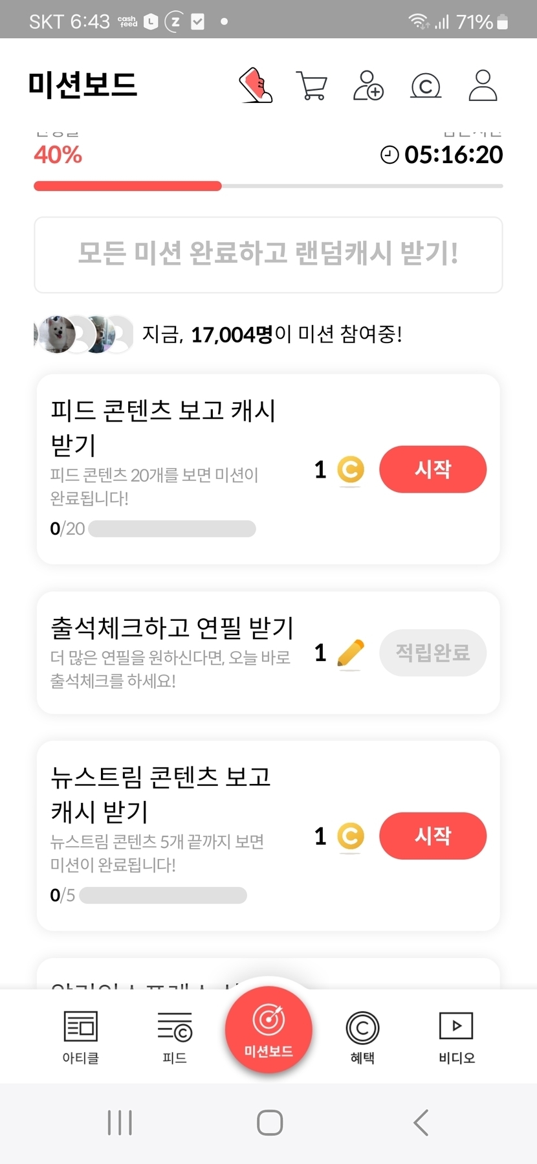Tap 모든 미션 완료하고 랜덤캐시 받기 banner
The image size is (537, 1164).
click(268, 254)
